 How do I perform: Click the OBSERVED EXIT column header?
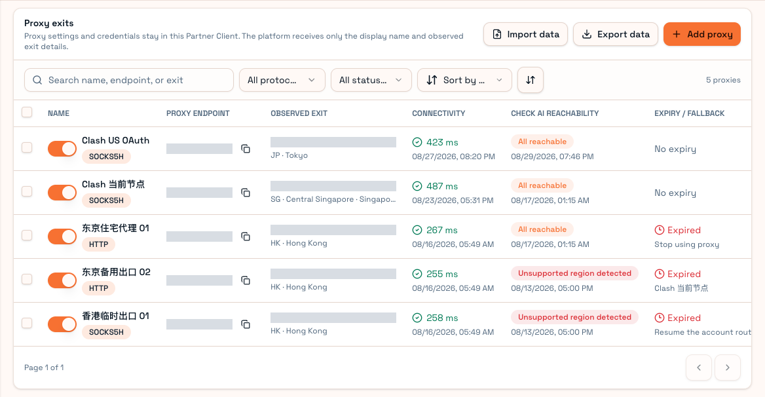[299, 113]
